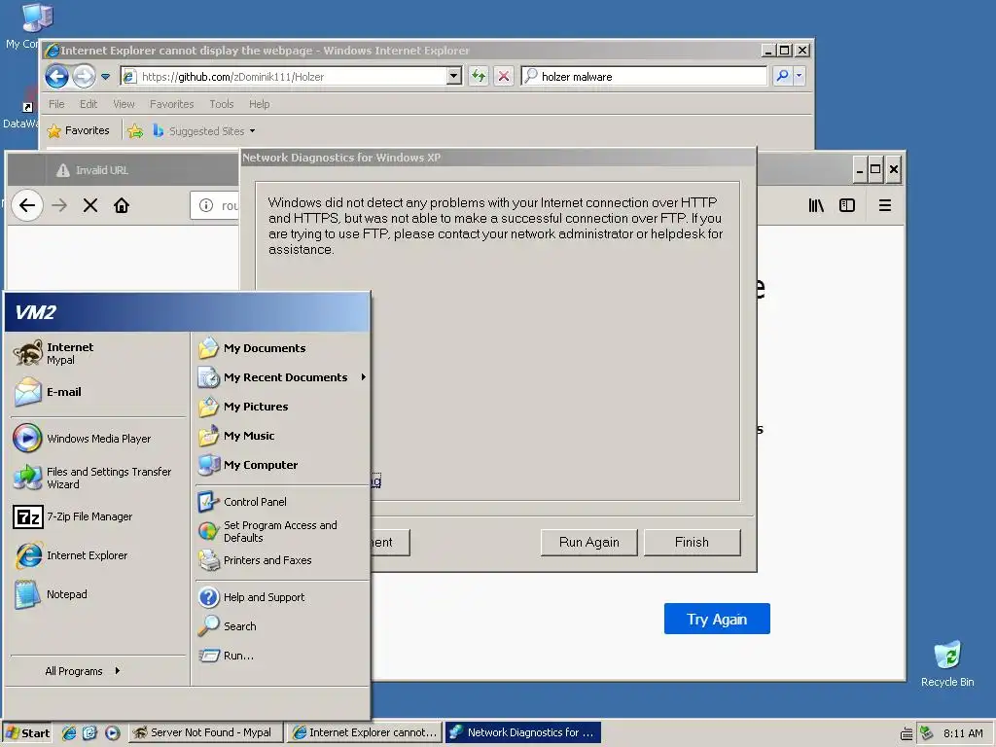
Task: Click the Start button
Action: pos(26,733)
